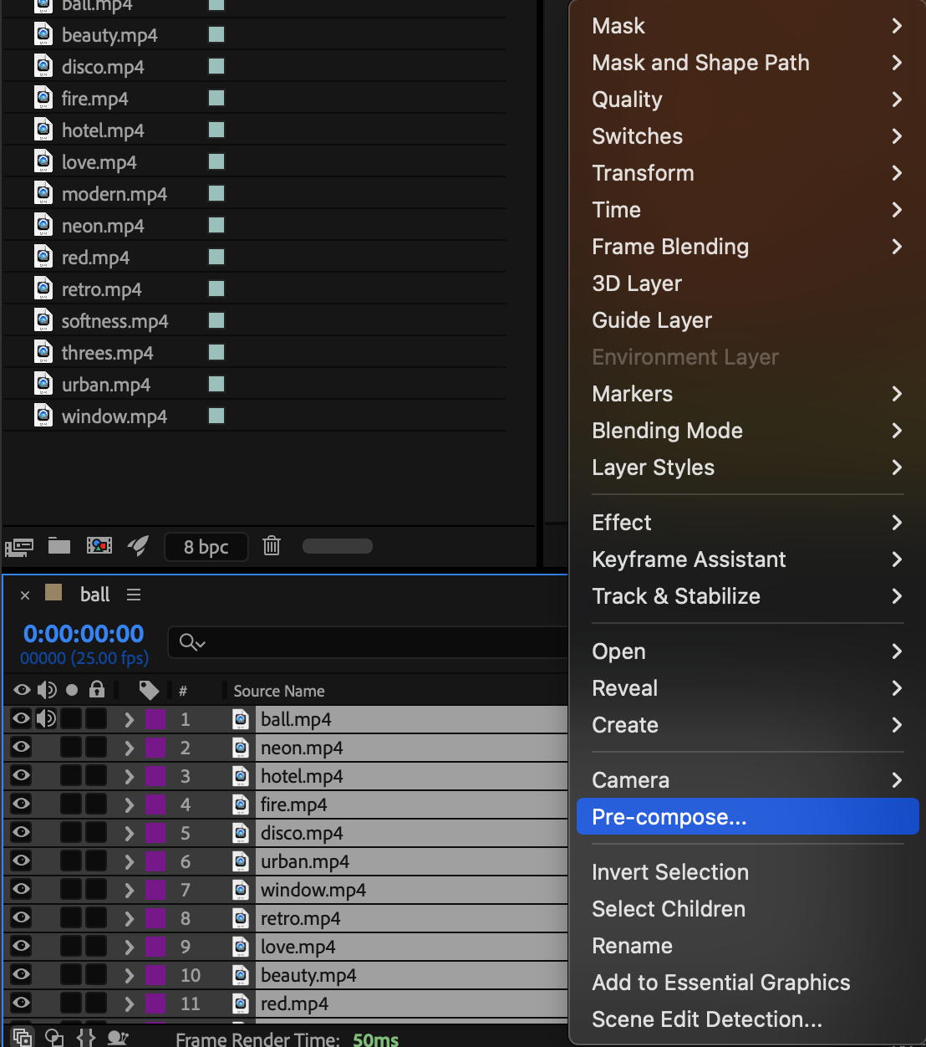Mute audio on the ball.mp4 layer

point(47,718)
